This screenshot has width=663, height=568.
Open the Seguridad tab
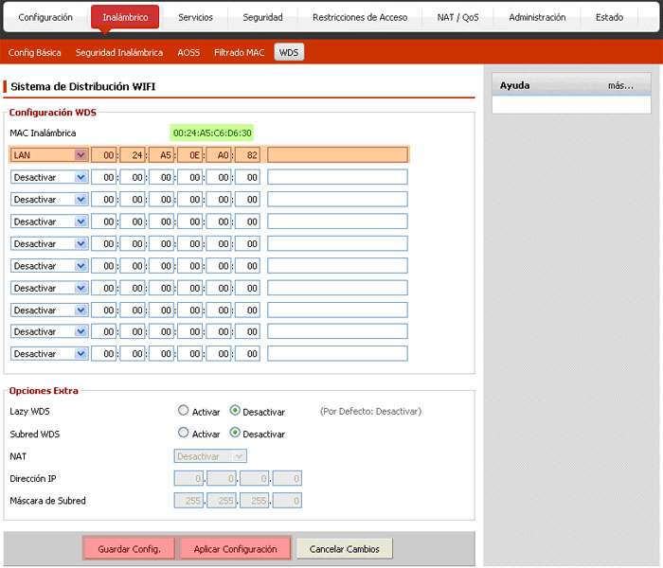pyautogui.click(x=262, y=18)
